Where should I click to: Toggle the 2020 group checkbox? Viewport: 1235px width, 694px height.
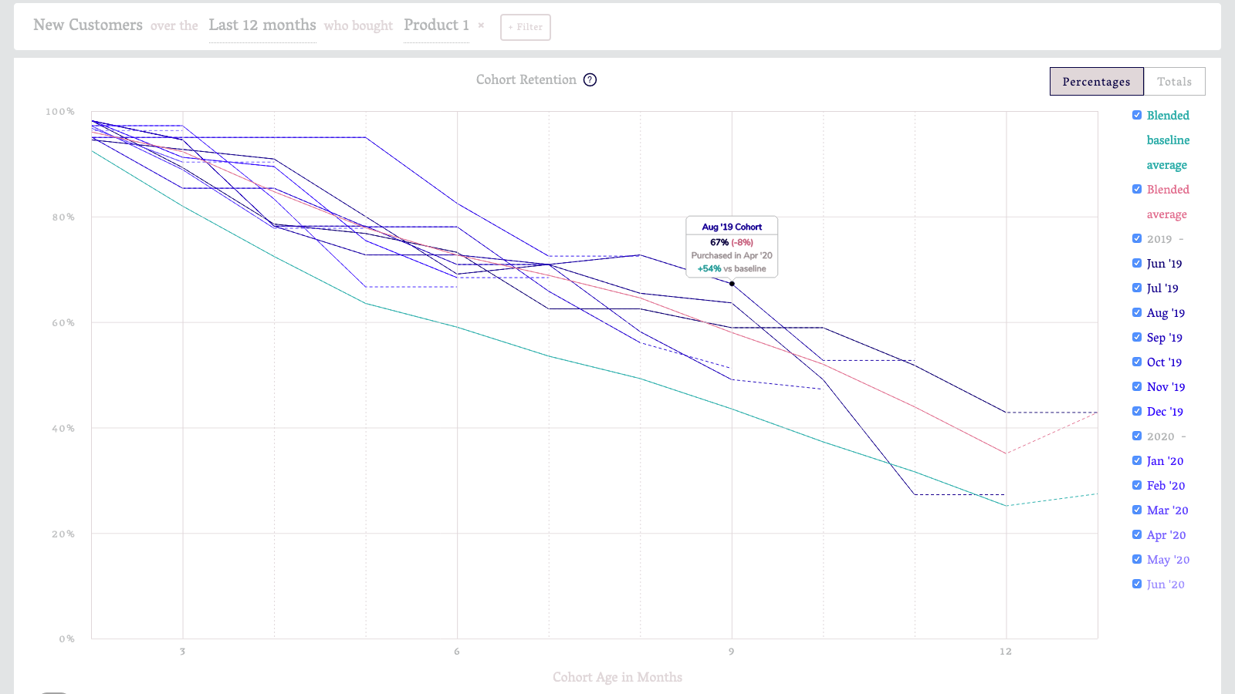[1137, 436]
